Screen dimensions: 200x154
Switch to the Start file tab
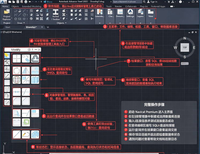coord(8,27)
